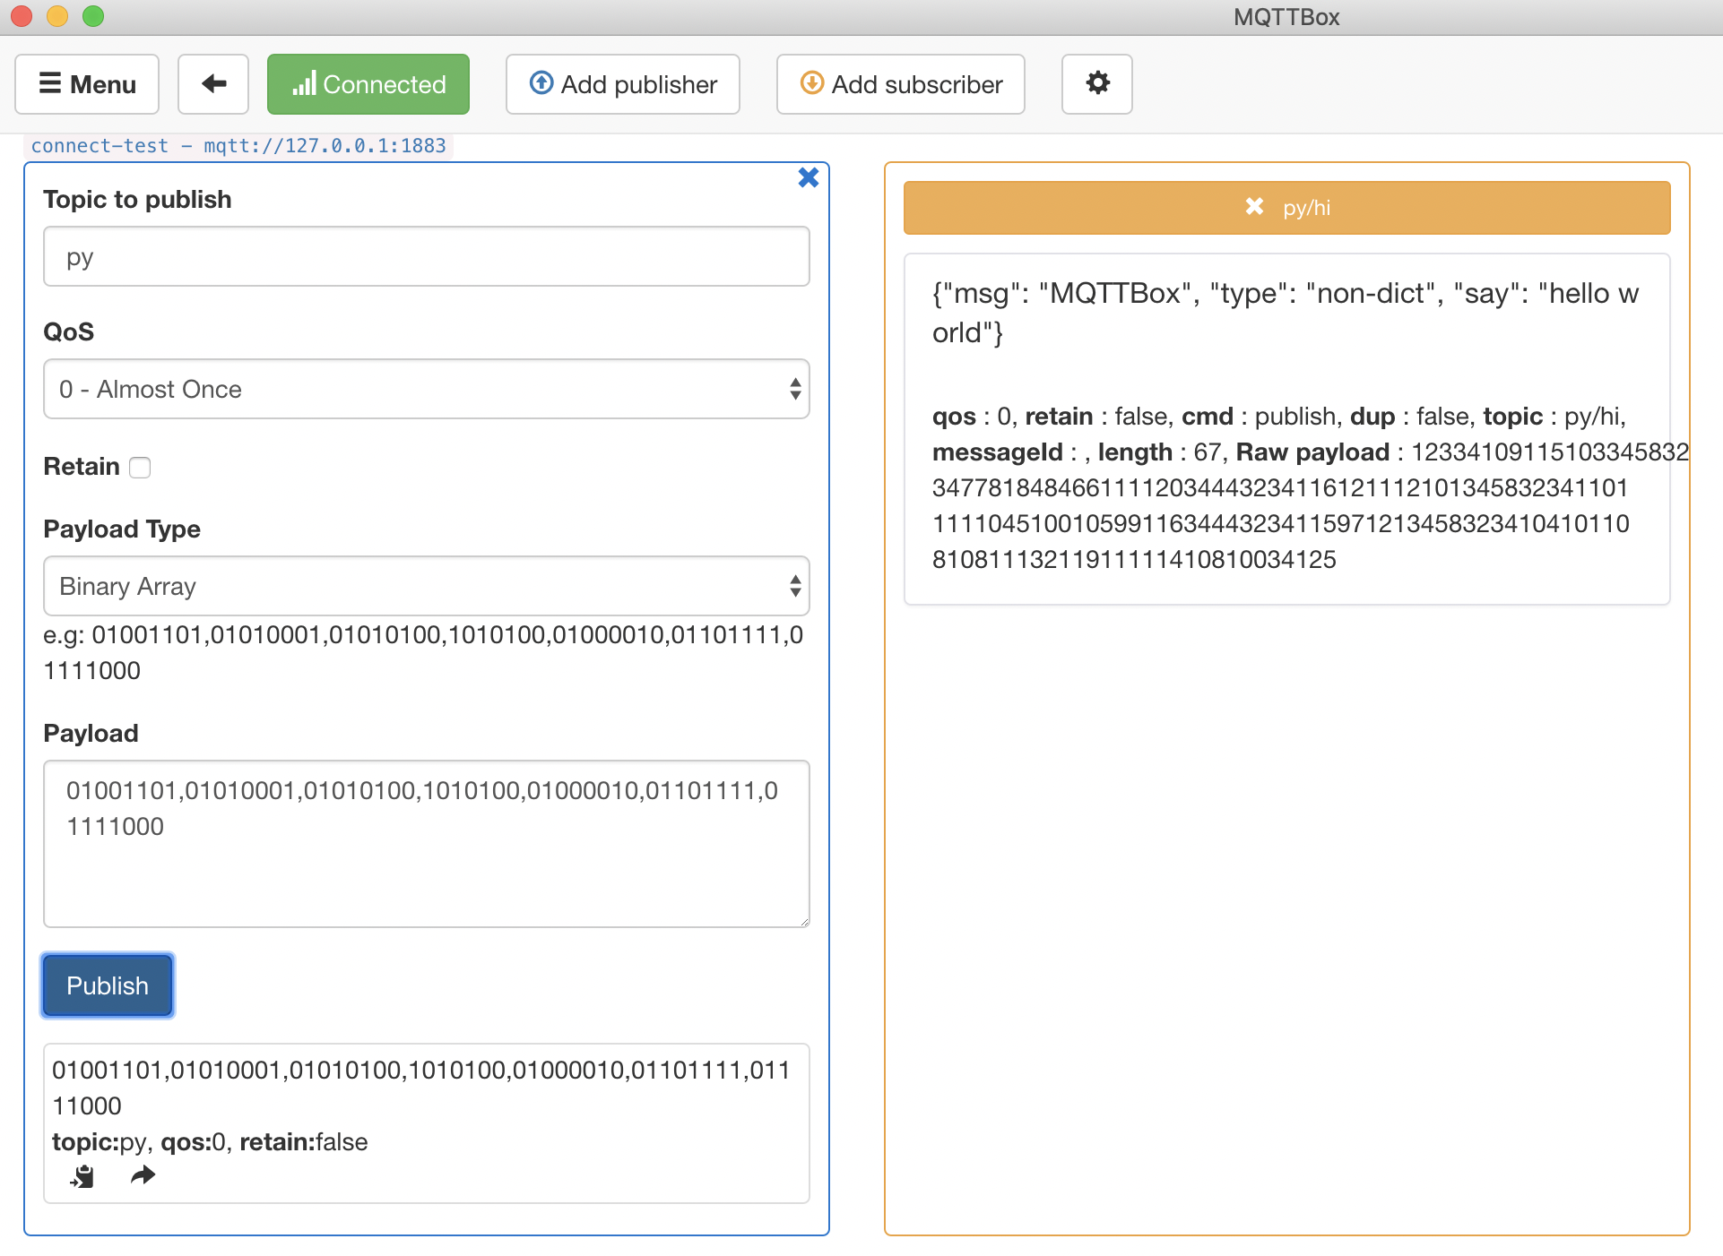Republish payload using the share arrow icon
The height and width of the screenshot is (1256, 1723).
(143, 1175)
